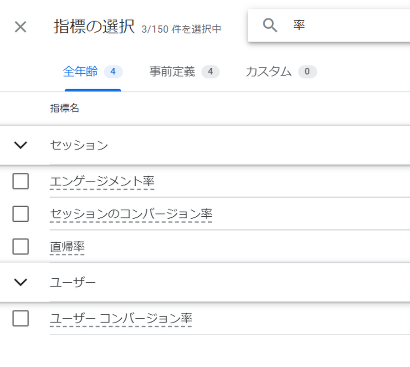Click the セッション group header
The width and height of the screenshot is (410, 367).
[x=79, y=145]
